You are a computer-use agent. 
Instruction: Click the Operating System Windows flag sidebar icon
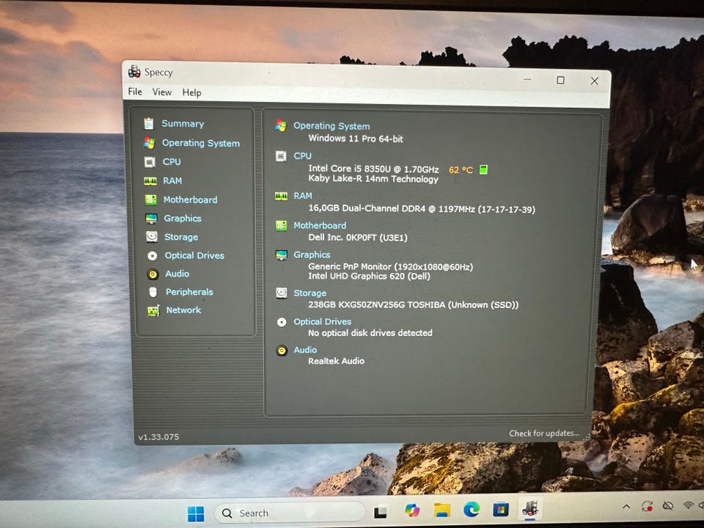pos(149,143)
